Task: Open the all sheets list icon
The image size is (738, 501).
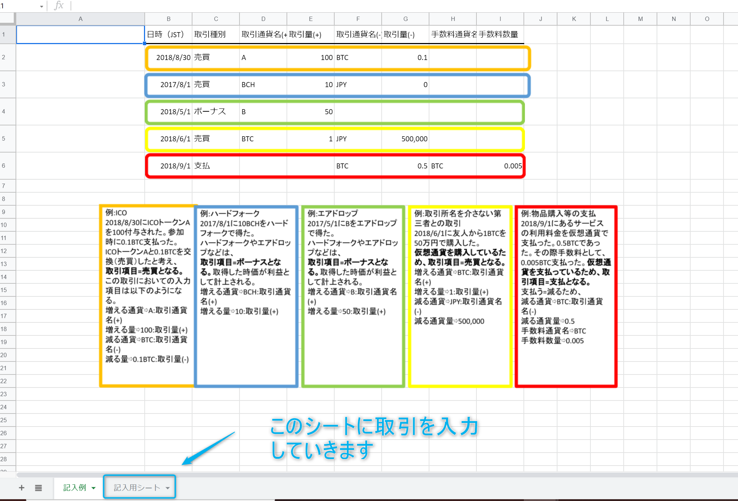Action: pyautogui.click(x=38, y=488)
